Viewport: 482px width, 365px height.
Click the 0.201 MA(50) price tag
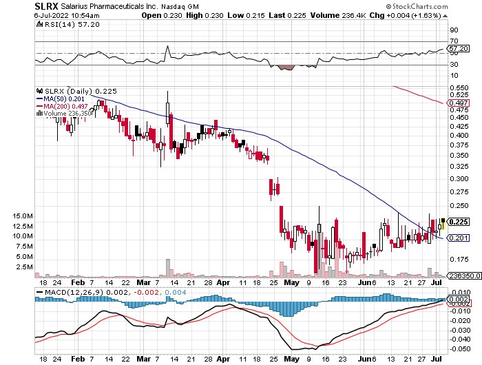coord(459,238)
